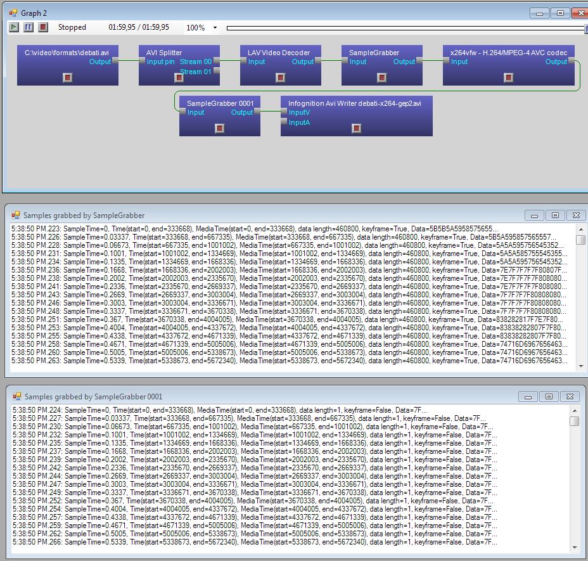Click the scrollbar thumb in the SampleGrabber 0001 window
This screenshot has width=588, height=561.
pos(575,421)
